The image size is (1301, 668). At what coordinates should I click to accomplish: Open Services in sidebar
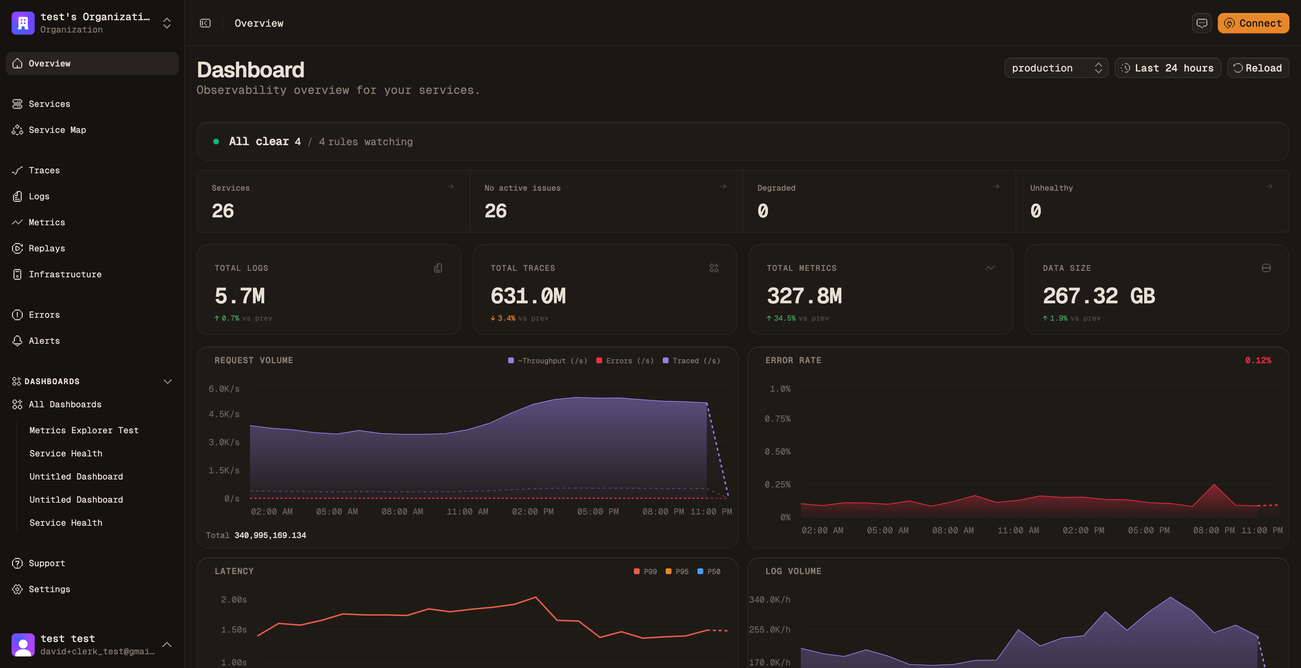pyautogui.click(x=92, y=104)
